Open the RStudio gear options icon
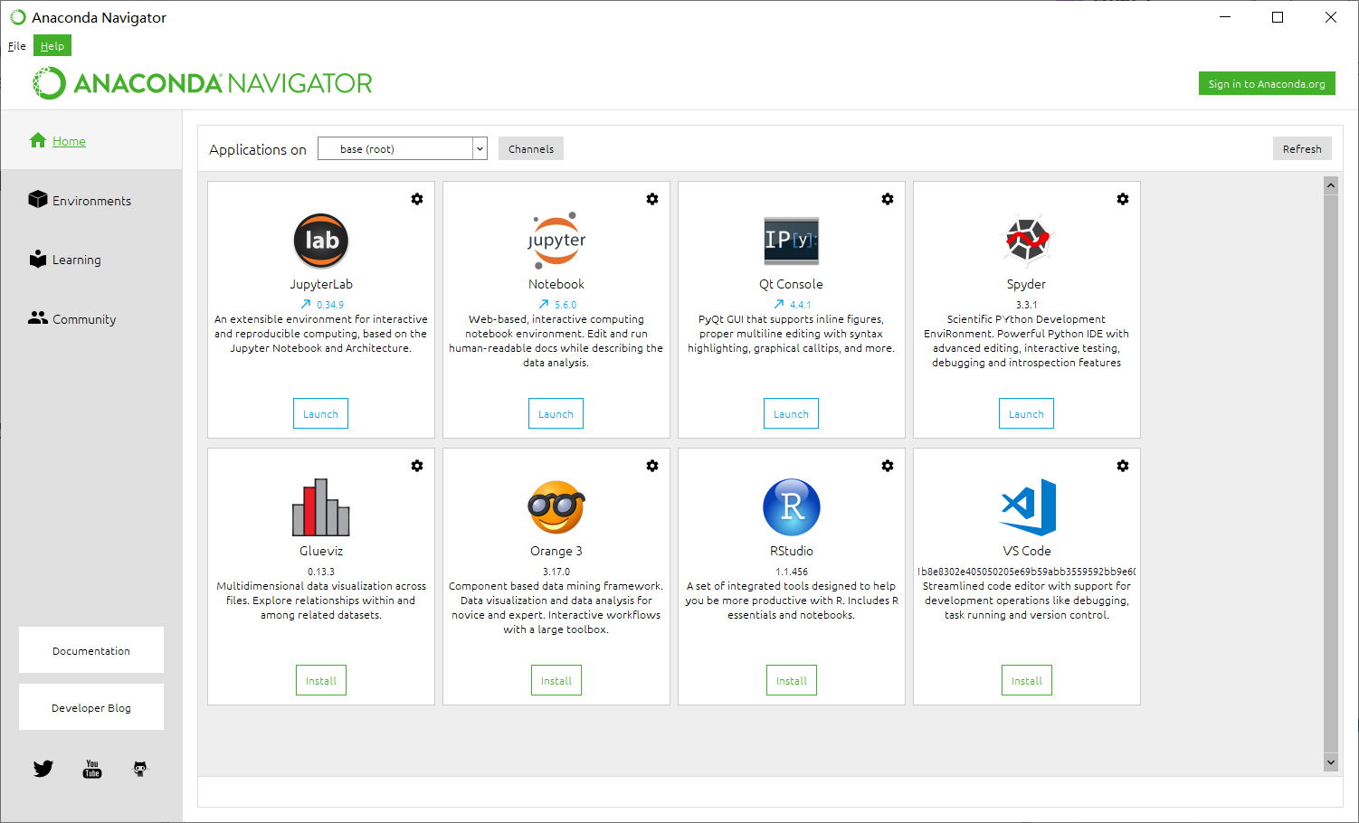Image resolution: width=1359 pixels, height=823 pixels. [888, 466]
